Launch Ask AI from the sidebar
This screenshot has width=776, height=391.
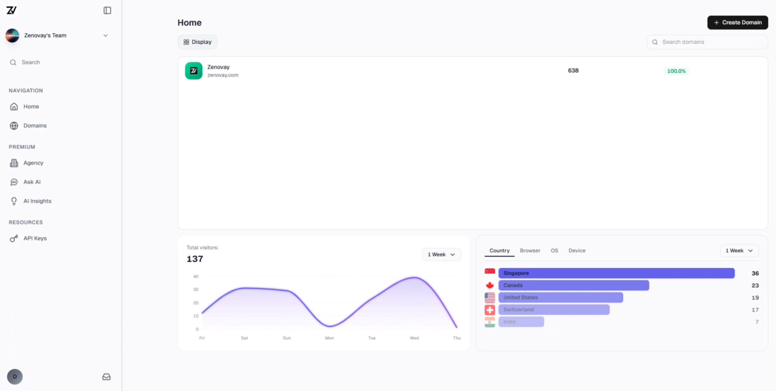click(x=31, y=182)
